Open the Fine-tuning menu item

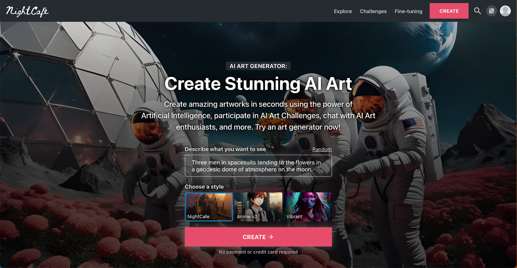pyautogui.click(x=408, y=11)
